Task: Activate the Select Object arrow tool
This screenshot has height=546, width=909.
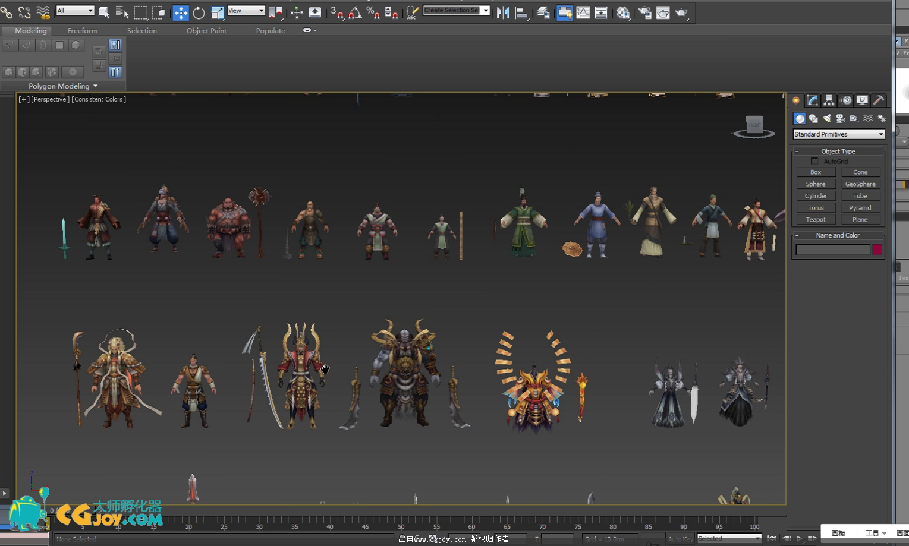Action: coord(103,12)
